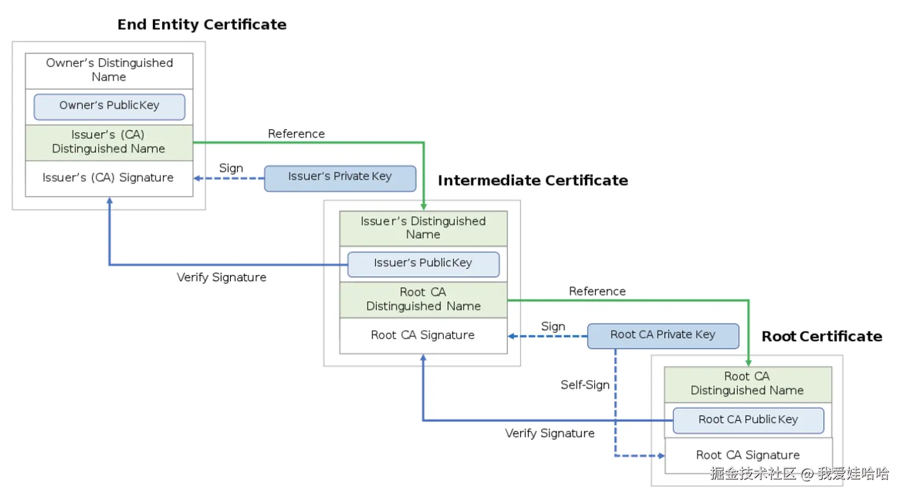
Task: Click "Sign" label beside Root CA Private Key
Action: pos(553,327)
